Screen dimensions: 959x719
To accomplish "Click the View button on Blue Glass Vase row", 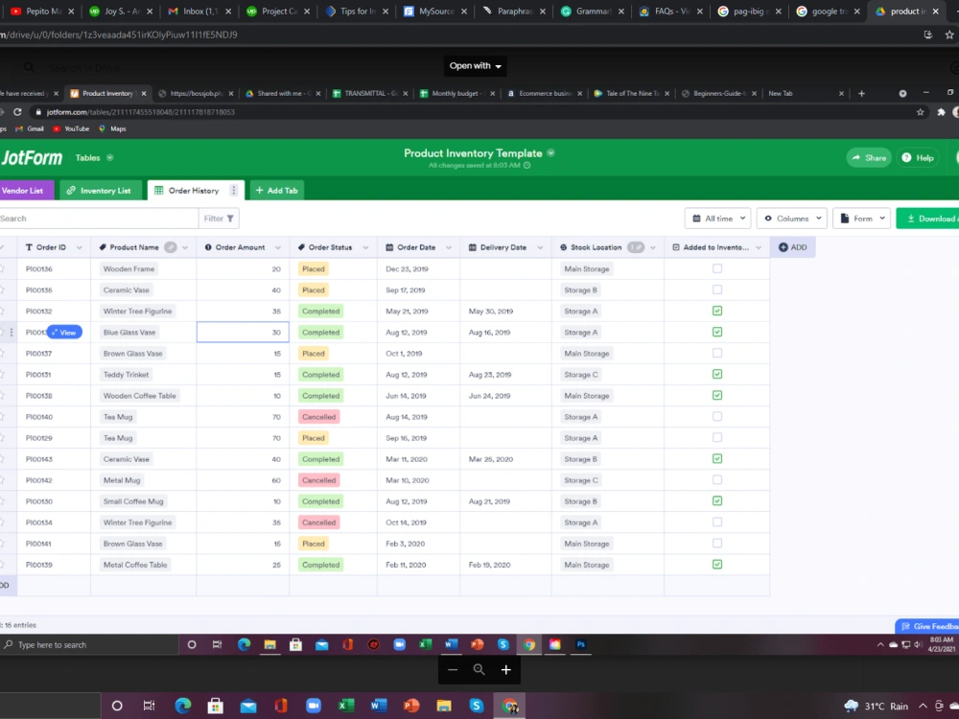I will [x=65, y=332].
